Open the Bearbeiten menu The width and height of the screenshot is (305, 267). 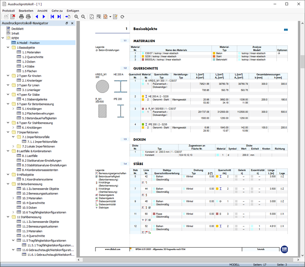(27, 10)
